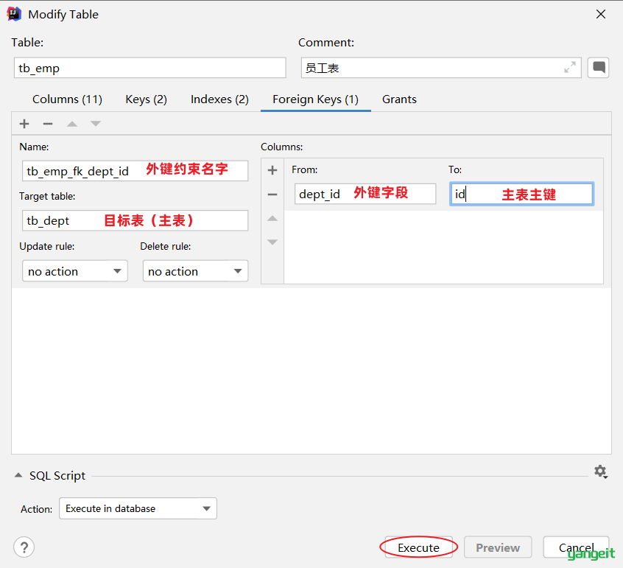Move column mapping down in Columns panel
Viewport: 623px width, 568px height.
coord(272,242)
